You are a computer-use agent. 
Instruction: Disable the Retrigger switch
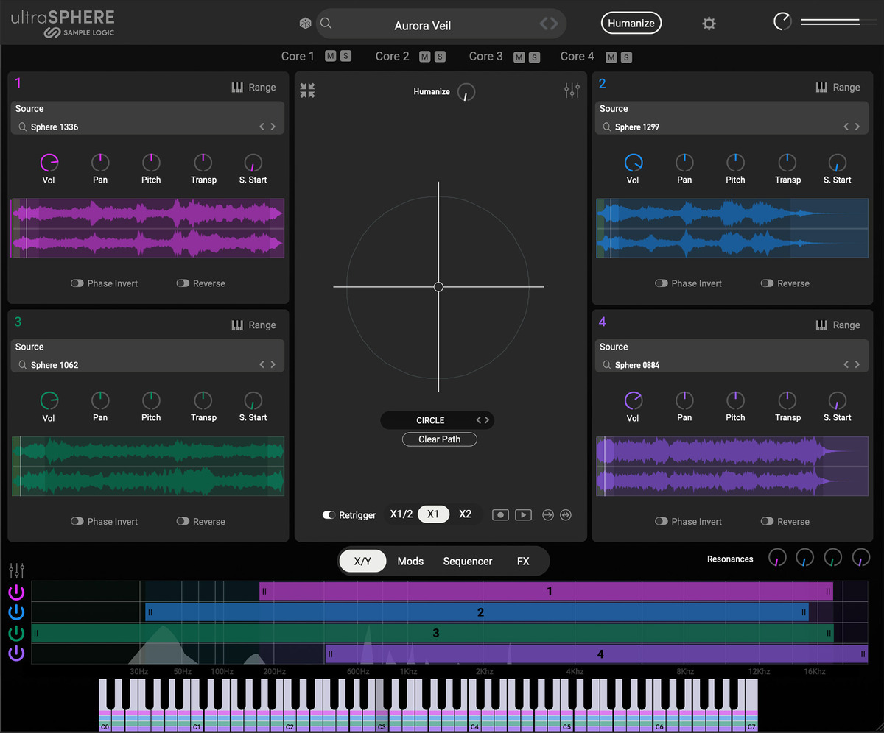(x=329, y=515)
